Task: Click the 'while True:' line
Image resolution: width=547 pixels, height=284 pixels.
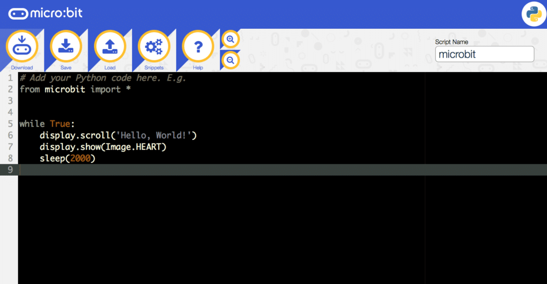Action: pos(47,124)
